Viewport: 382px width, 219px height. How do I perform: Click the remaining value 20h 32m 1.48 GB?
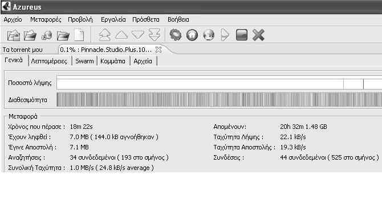303,127
